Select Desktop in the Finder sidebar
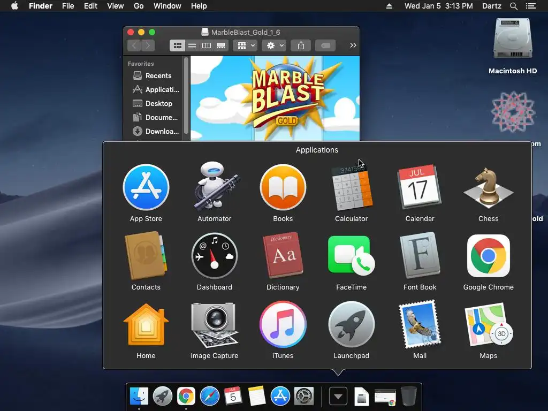Image resolution: width=548 pixels, height=411 pixels. pos(153,103)
